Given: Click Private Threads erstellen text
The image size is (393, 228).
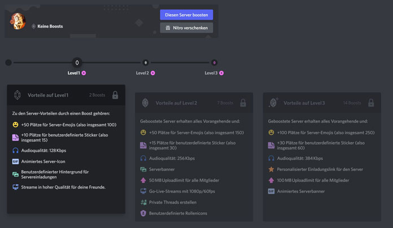Looking at the screenshot, I should click(x=173, y=202).
